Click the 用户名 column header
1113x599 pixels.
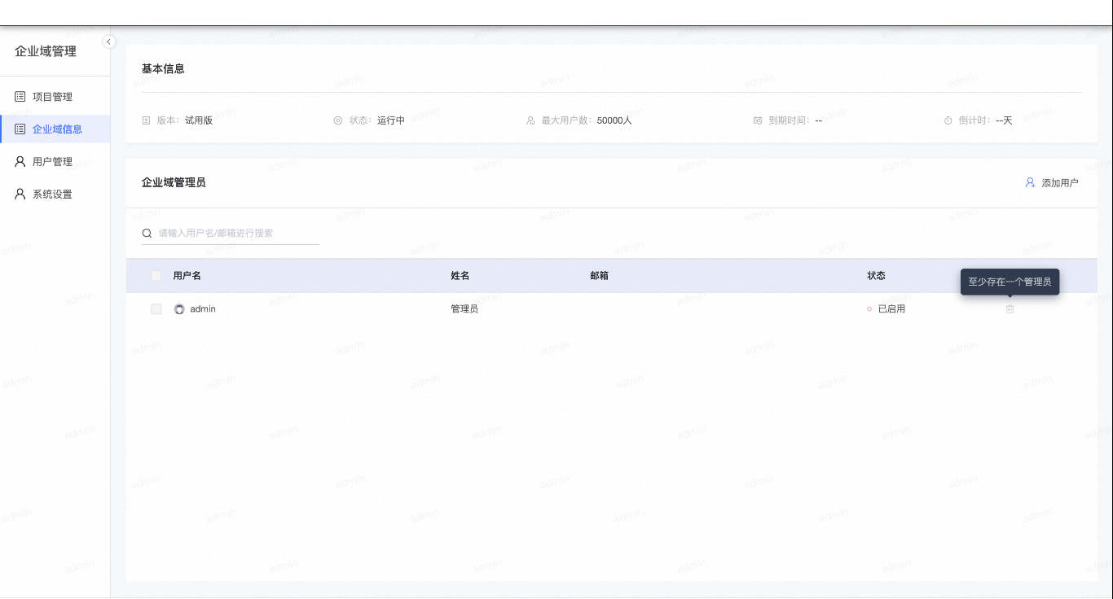tap(187, 276)
